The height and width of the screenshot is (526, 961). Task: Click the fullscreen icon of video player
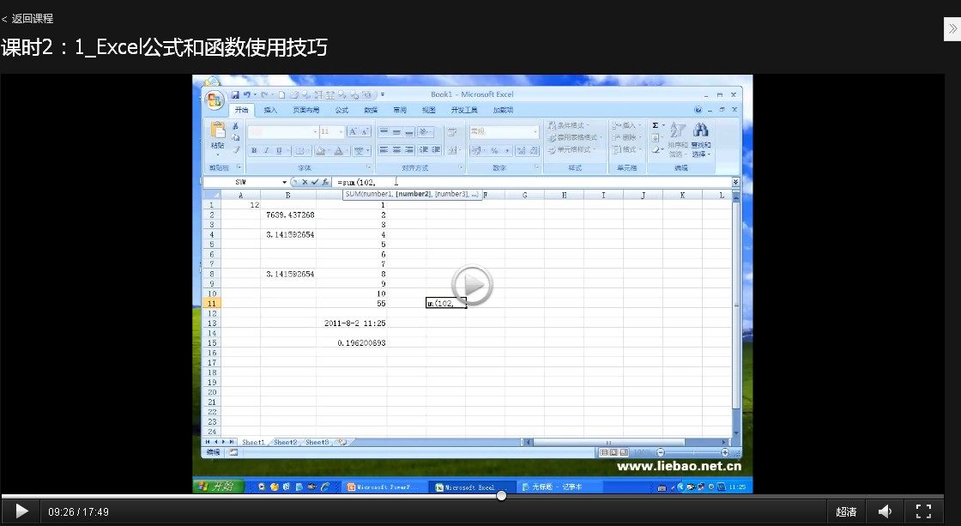pyautogui.click(x=923, y=511)
